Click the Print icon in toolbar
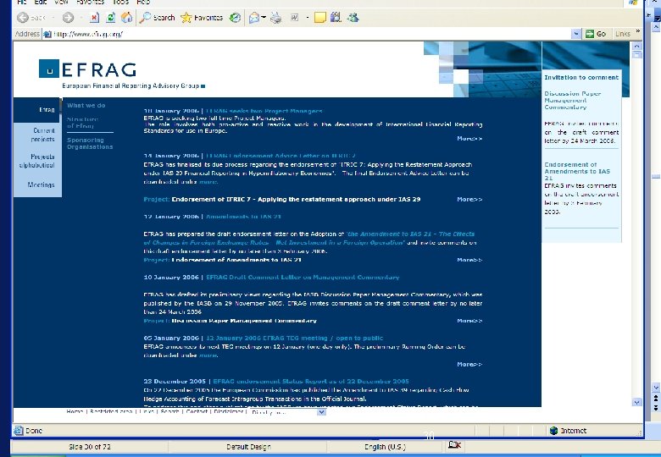 [x=276, y=18]
